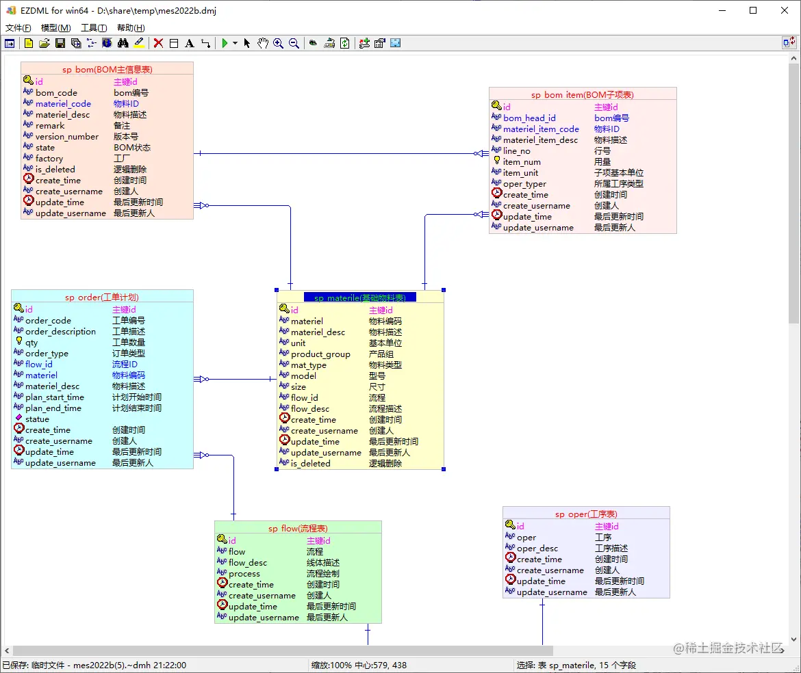Click the edit card toolbar icon
This screenshot has height=673, width=801.
[x=329, y=43]
